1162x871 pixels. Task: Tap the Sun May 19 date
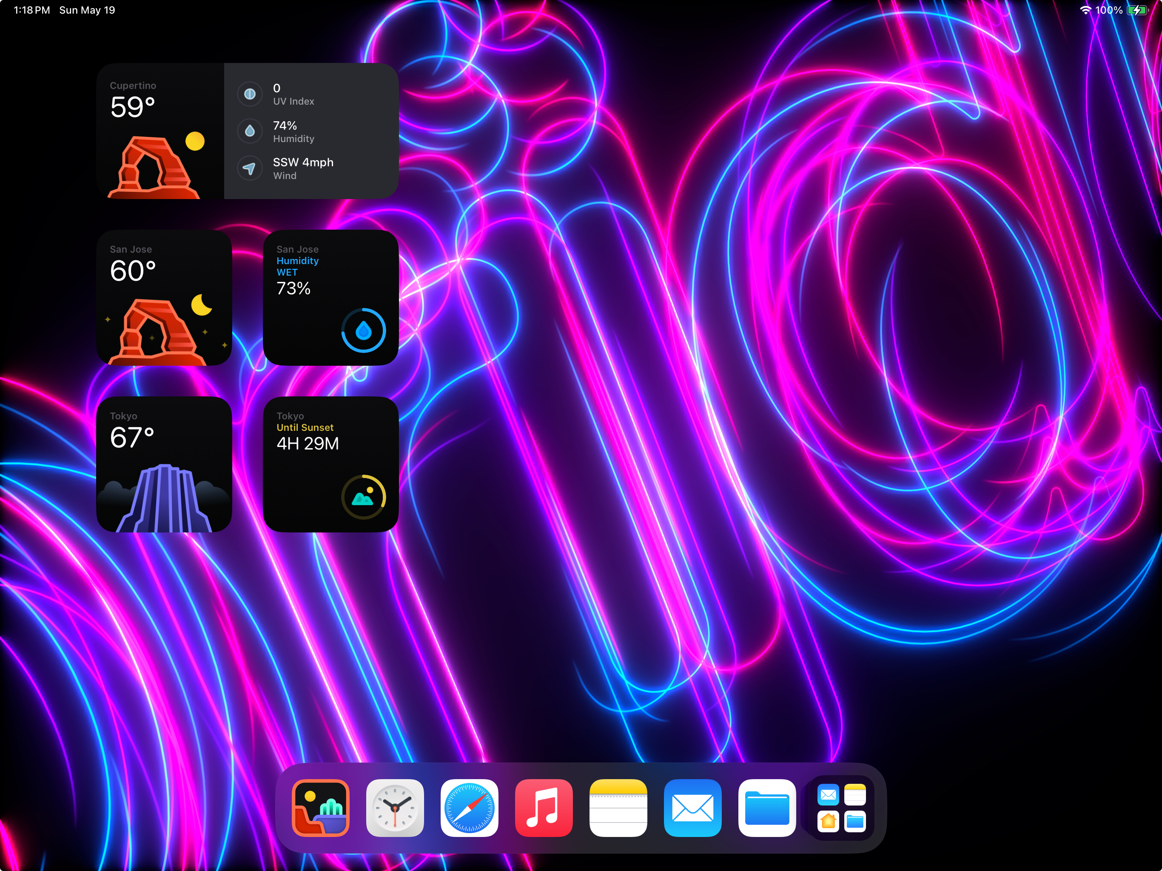point(87,10)
